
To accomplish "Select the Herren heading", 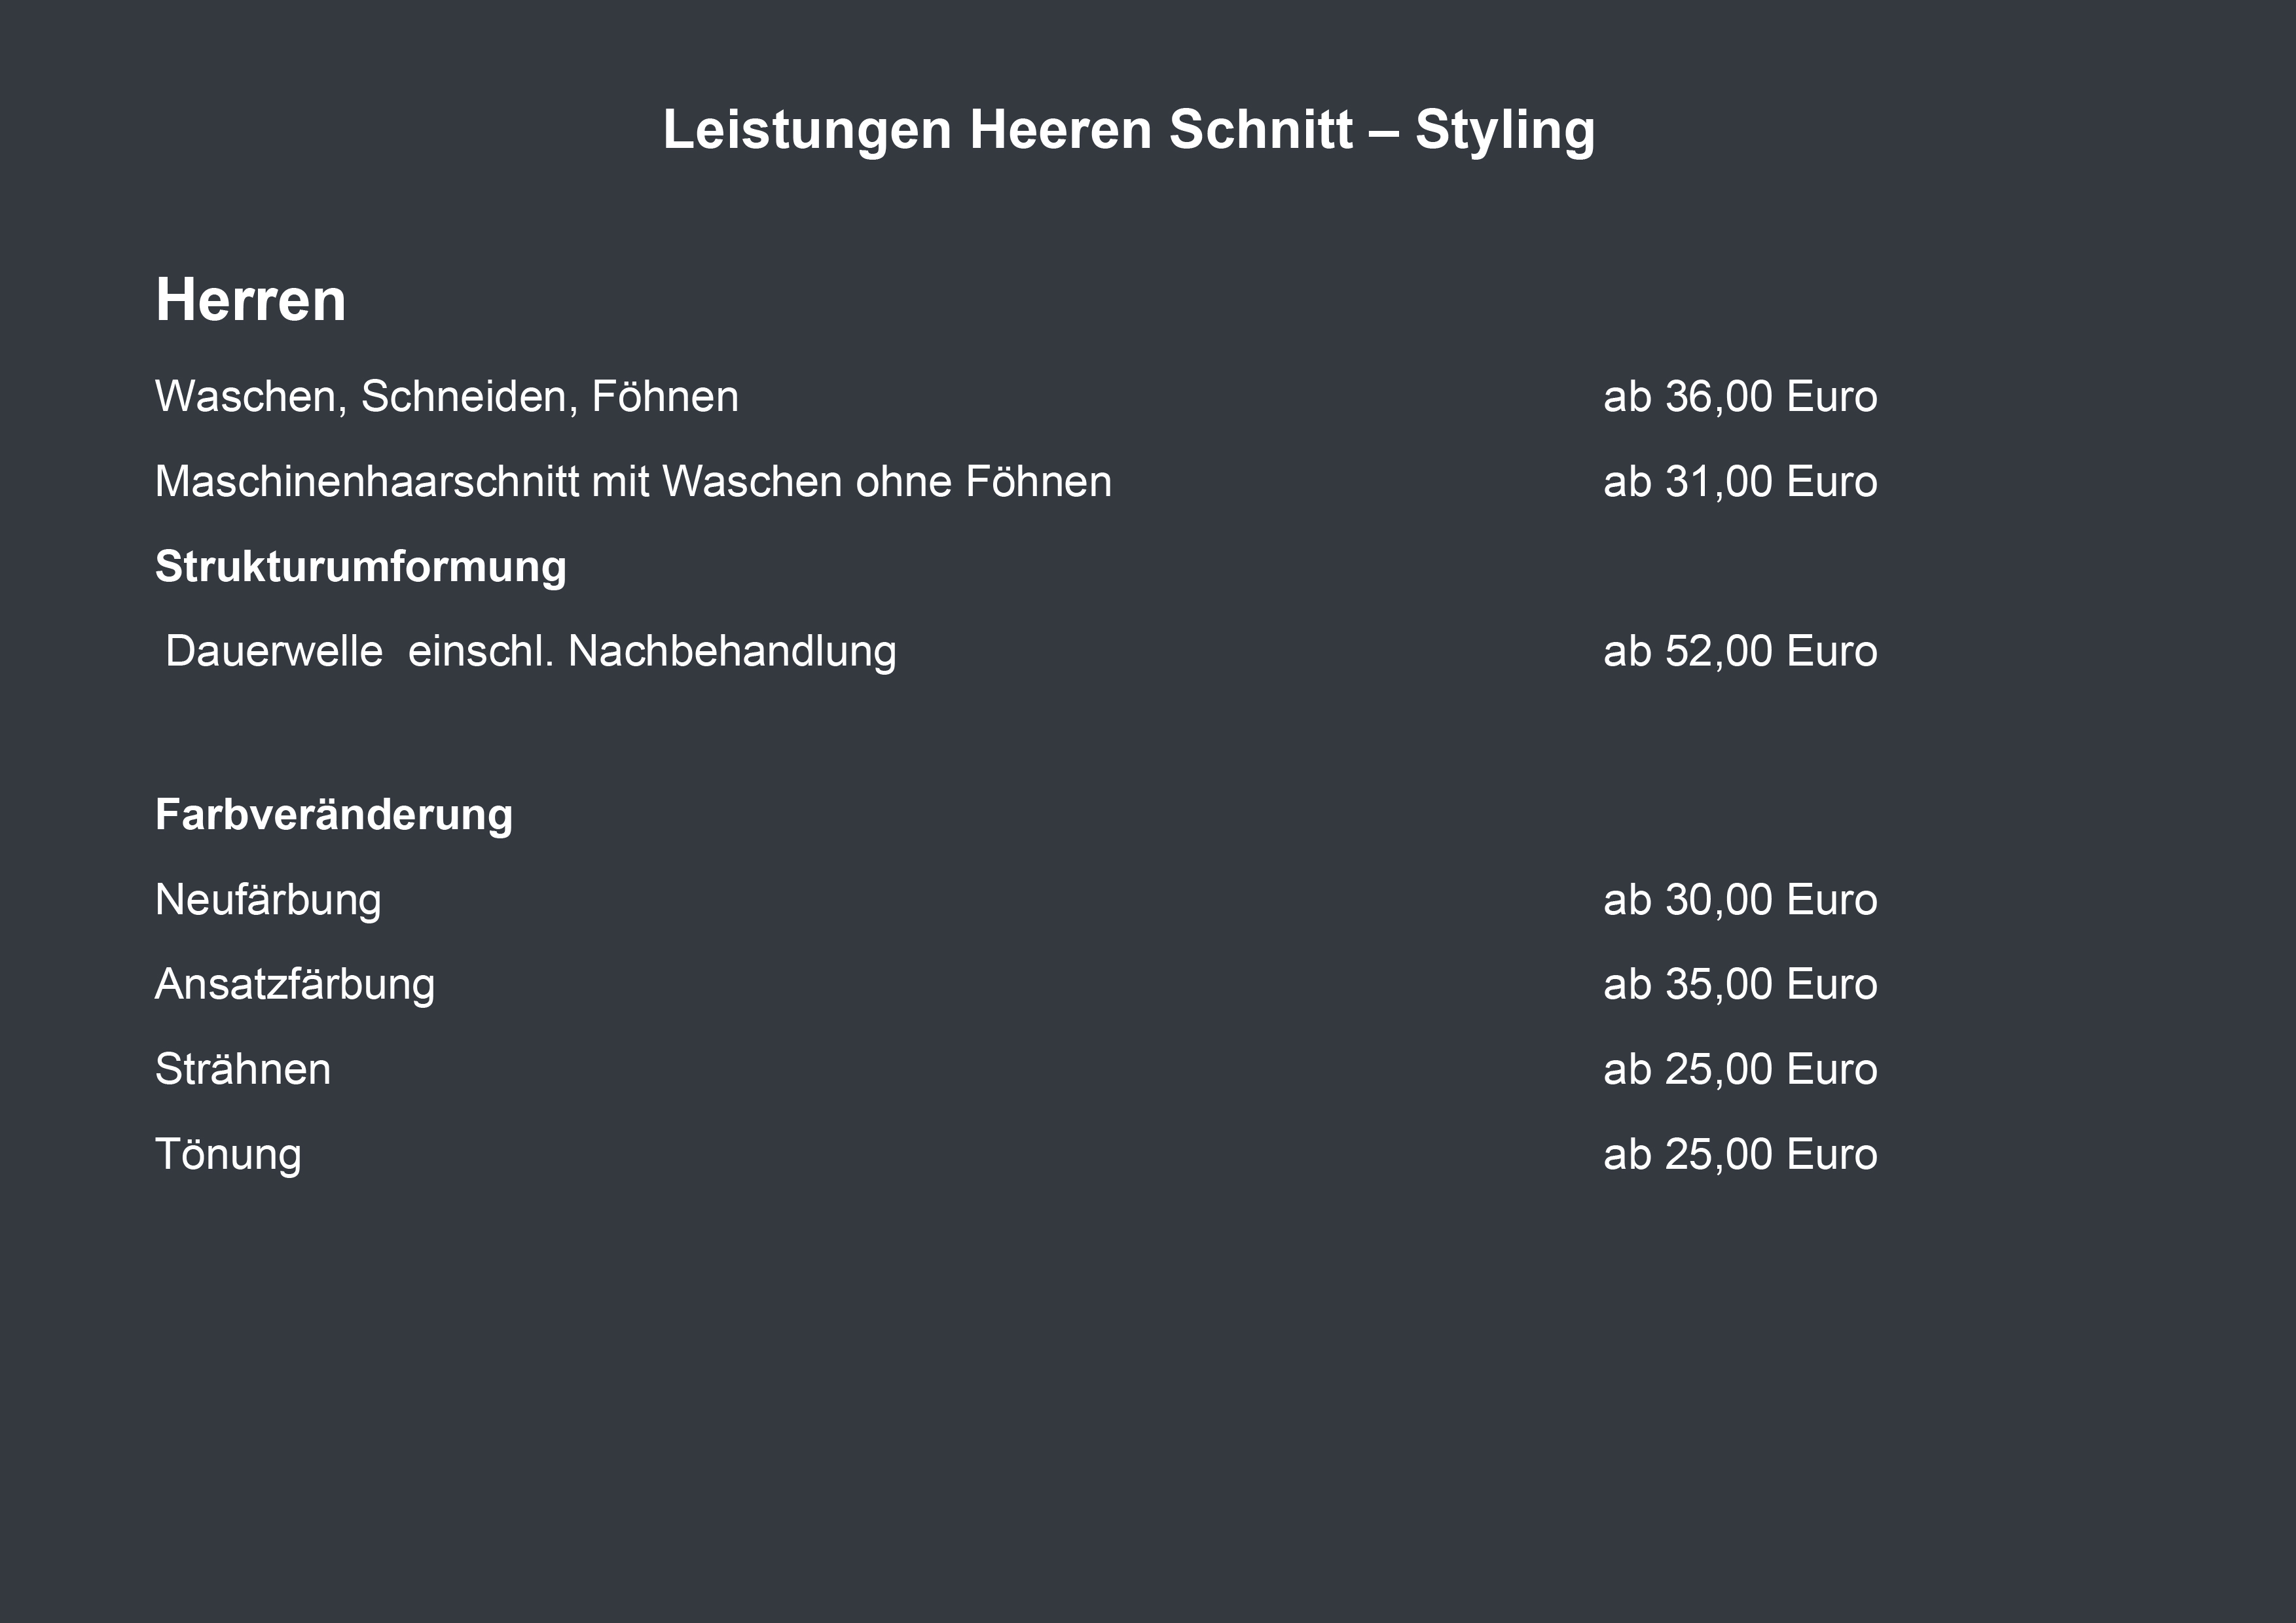I will pyautogui.click(x=251, y=300).
